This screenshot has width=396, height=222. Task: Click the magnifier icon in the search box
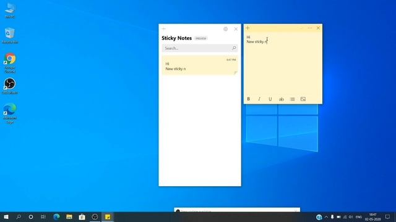point(234,48)
